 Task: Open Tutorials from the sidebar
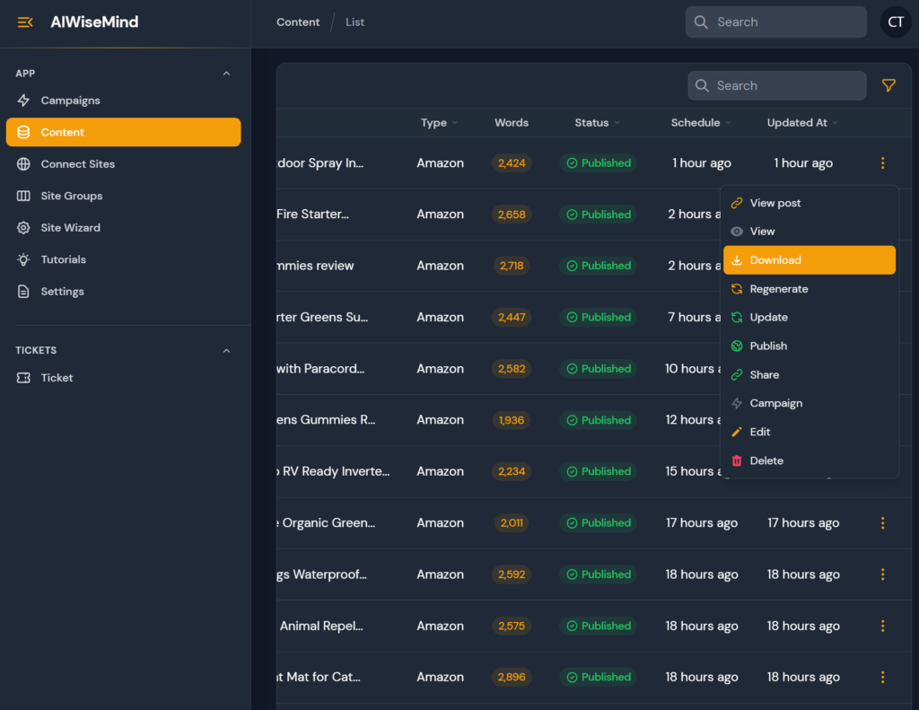[x=63, y=259]
